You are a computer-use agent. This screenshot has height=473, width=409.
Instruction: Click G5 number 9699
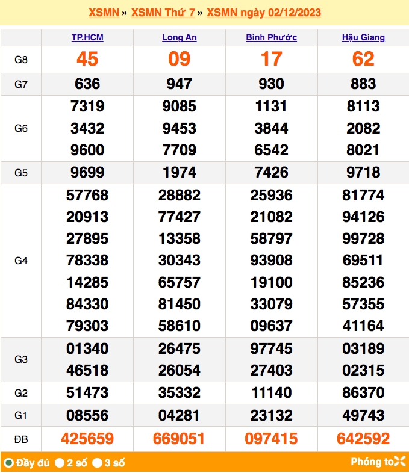coord(87,173)
